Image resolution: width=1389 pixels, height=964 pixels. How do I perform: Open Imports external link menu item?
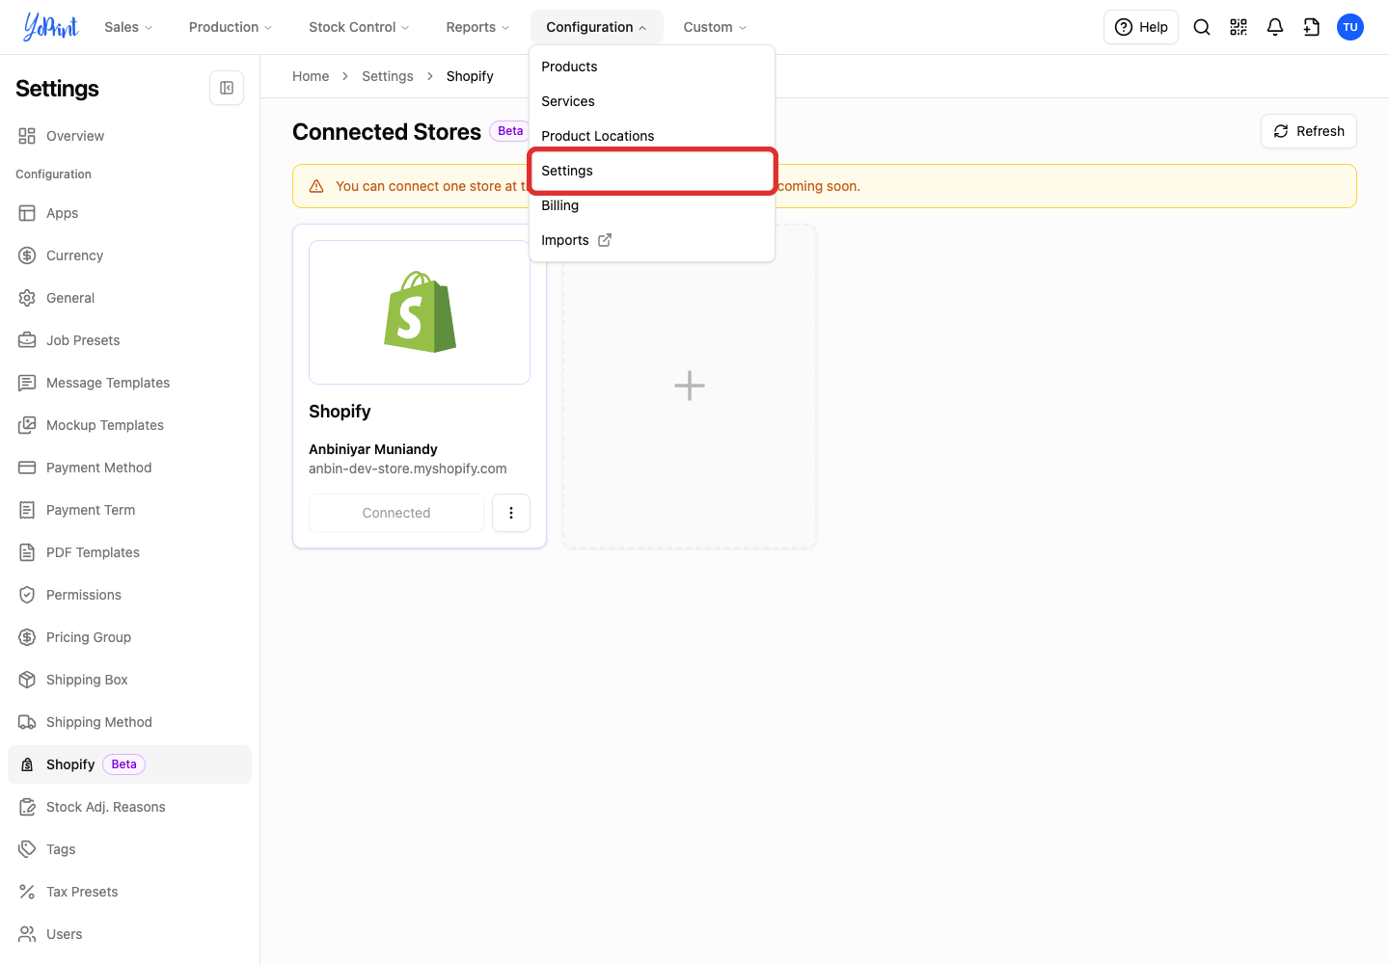pos(652,240)
